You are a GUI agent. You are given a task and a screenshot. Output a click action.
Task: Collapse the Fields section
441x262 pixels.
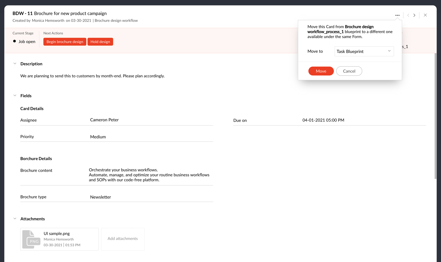tap(15, 96)
